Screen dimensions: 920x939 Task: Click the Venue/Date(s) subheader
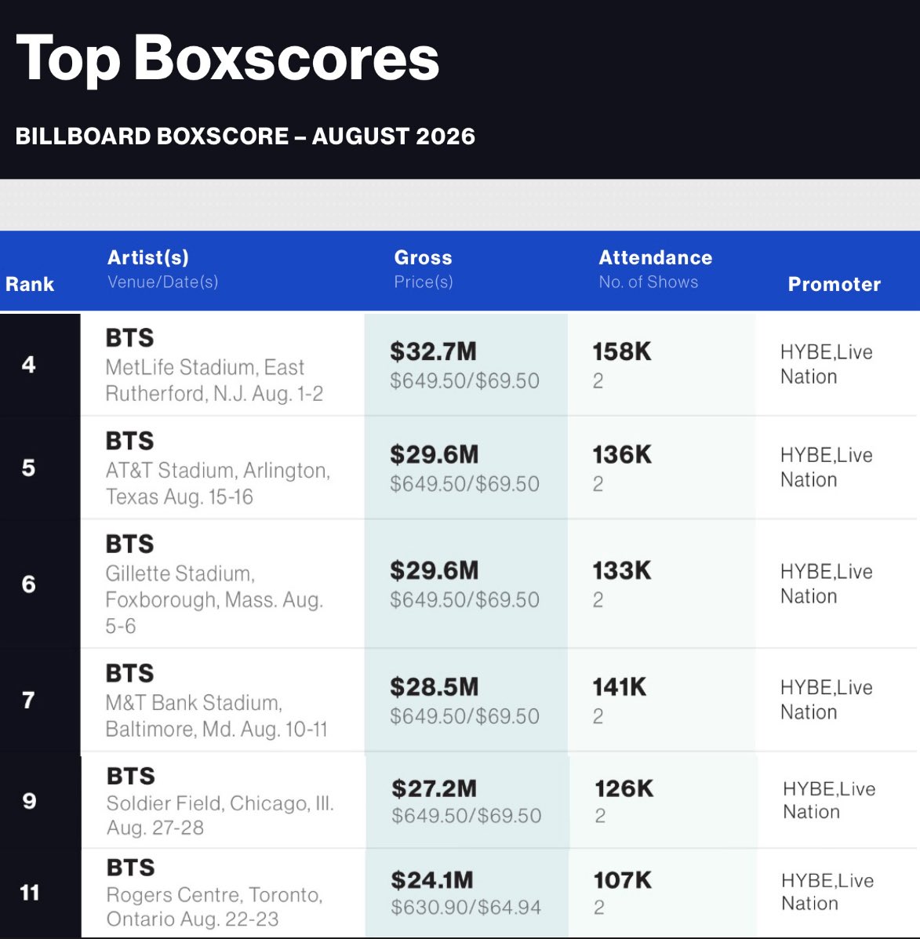(x=163, y=282)
